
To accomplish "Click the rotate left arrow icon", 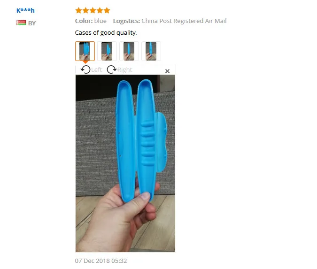I will (85, 69).
